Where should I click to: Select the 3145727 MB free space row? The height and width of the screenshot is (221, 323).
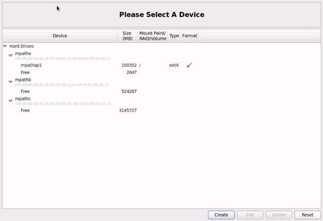(x=162, y=110)
